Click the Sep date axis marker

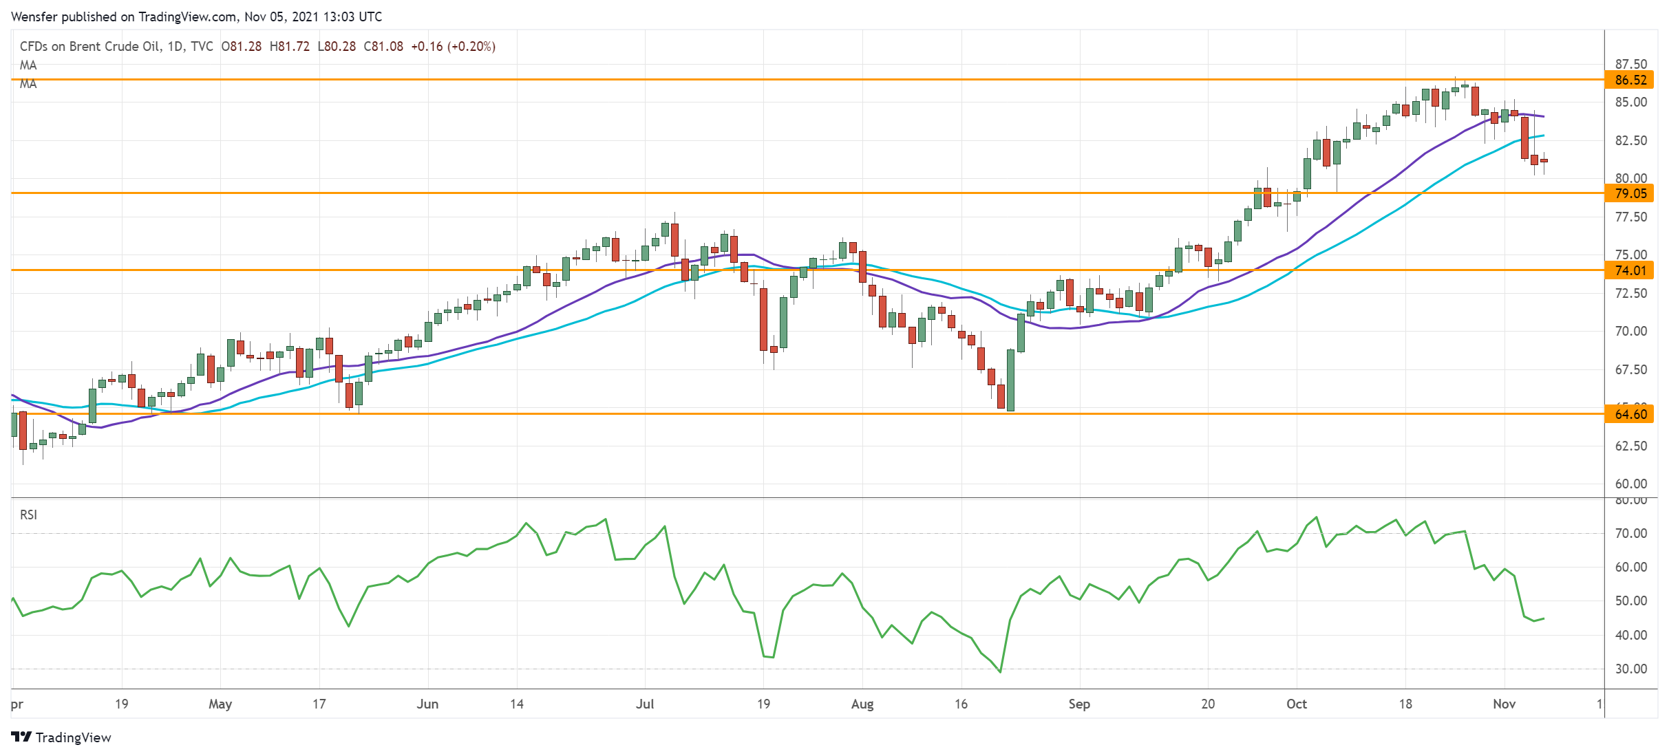1079,704
